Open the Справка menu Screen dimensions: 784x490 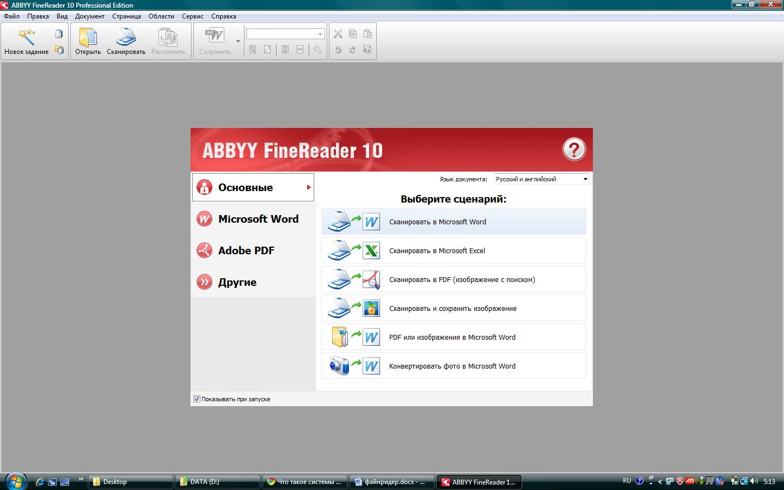[223, 16]
